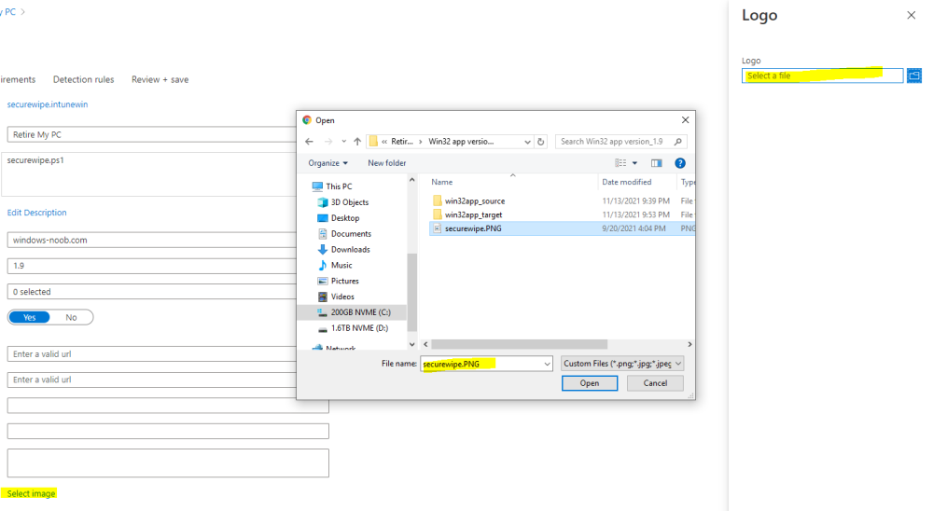Sort files by the Name column header
This screenshot has height=511, width=933.
(442, 182)
